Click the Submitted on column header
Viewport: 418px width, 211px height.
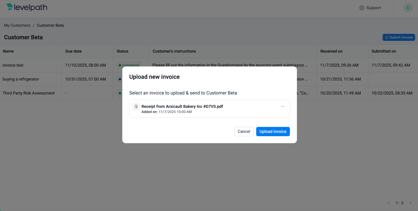(x=384, y=51)
